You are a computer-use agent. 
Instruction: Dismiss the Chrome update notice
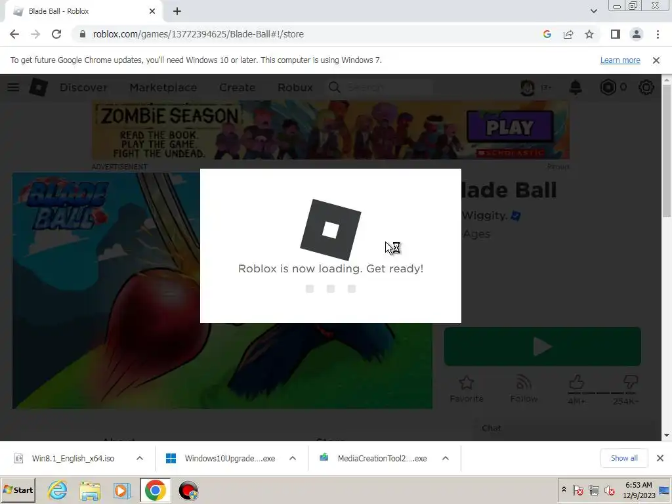coord(656,60)
